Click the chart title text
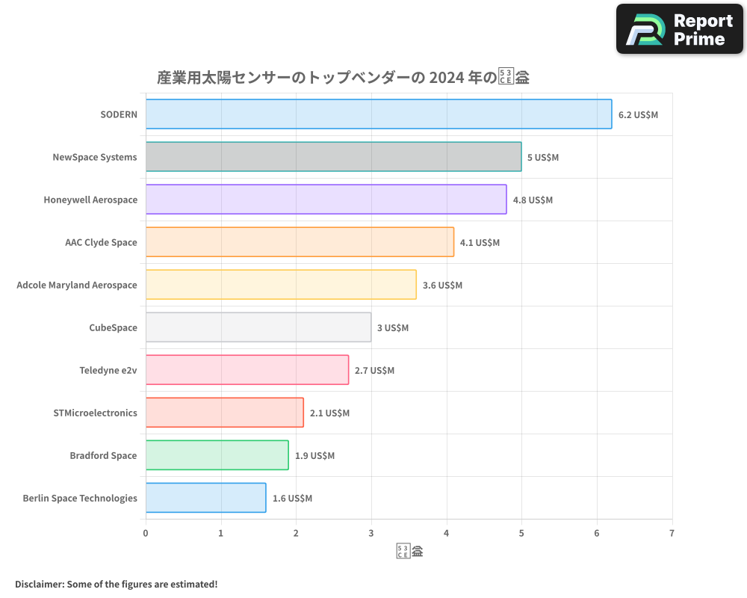Viewport: 747px width, 598px height. pyautogui.click(x=341, y=76)
